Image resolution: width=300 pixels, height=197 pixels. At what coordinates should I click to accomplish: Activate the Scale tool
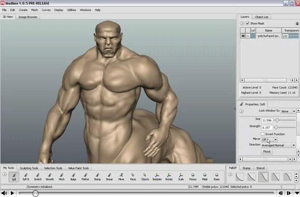(x=181, y=177)
